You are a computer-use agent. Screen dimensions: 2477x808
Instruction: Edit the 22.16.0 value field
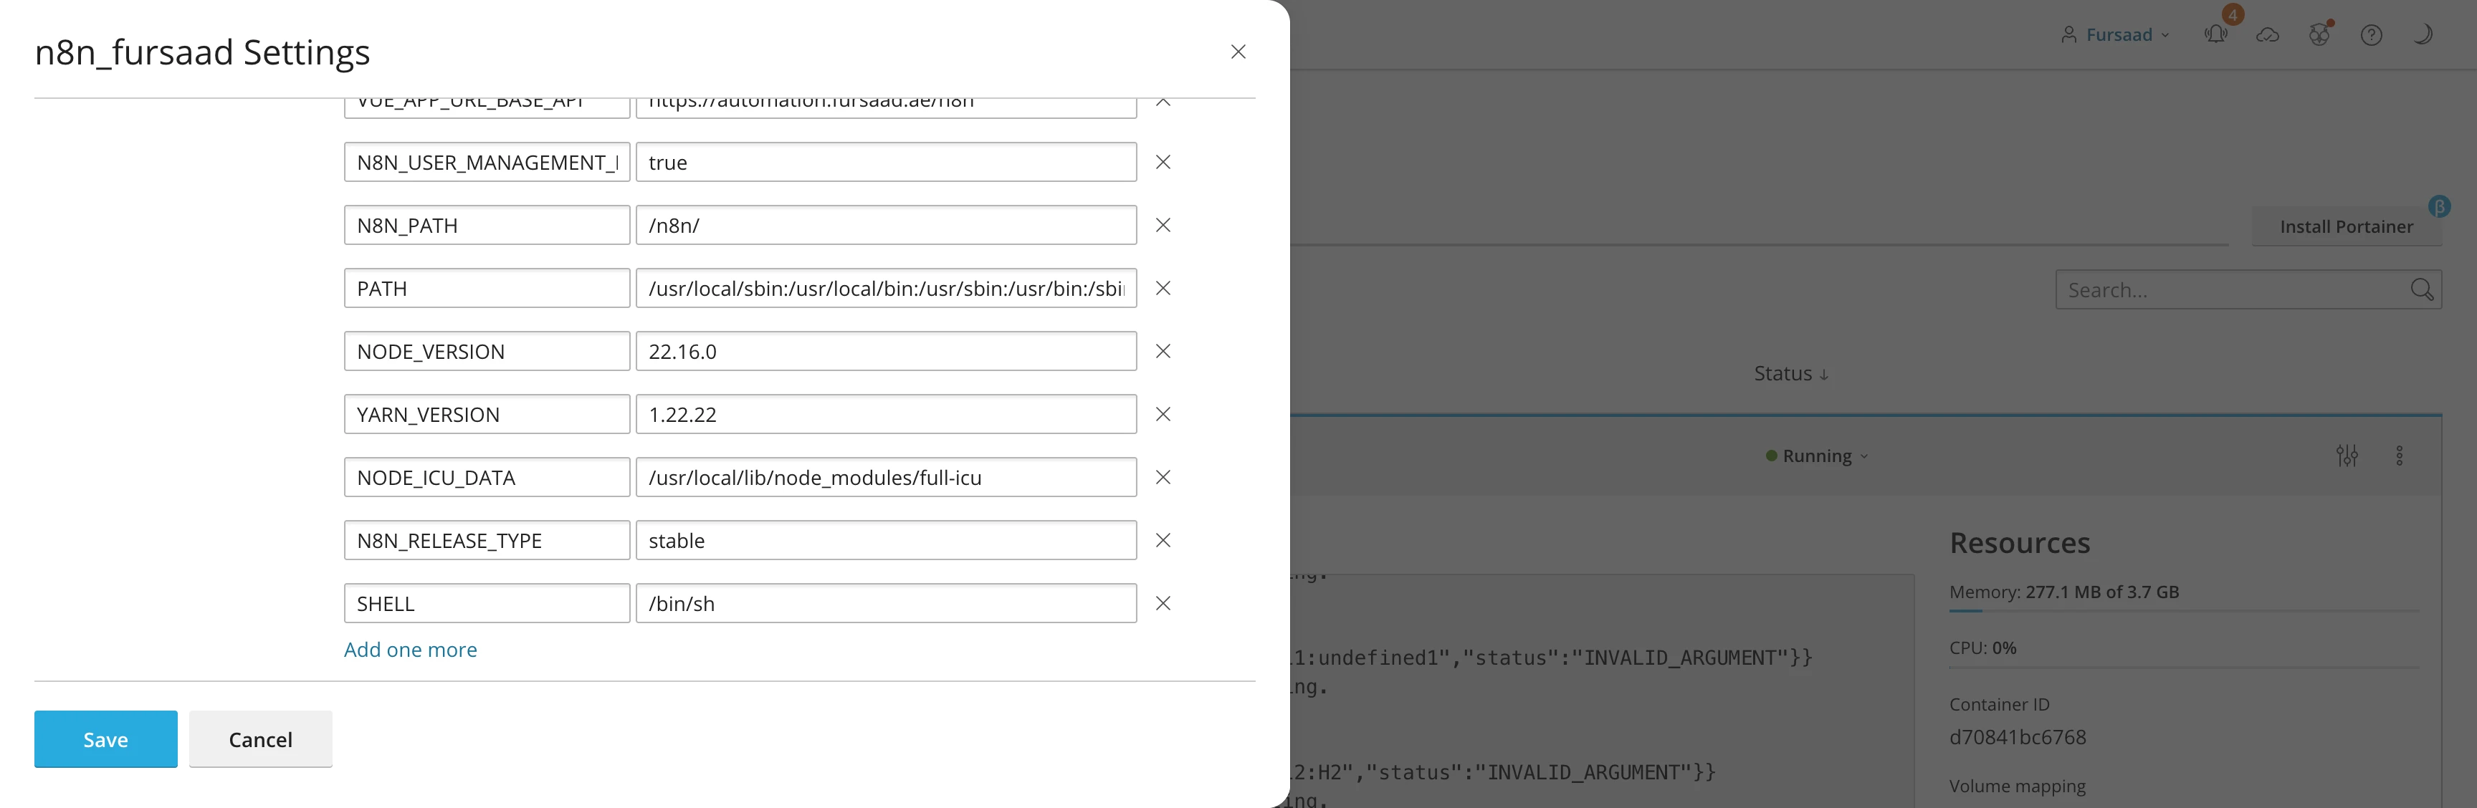(886, 352)
